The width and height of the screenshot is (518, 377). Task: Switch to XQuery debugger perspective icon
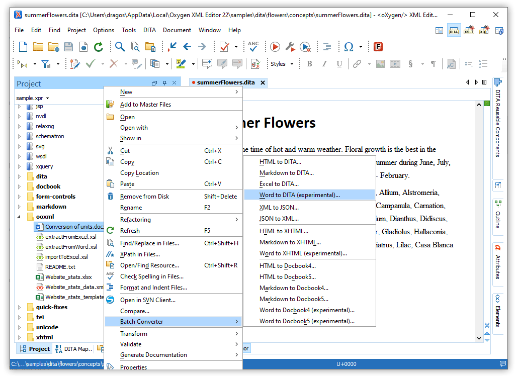pos(484,30)
